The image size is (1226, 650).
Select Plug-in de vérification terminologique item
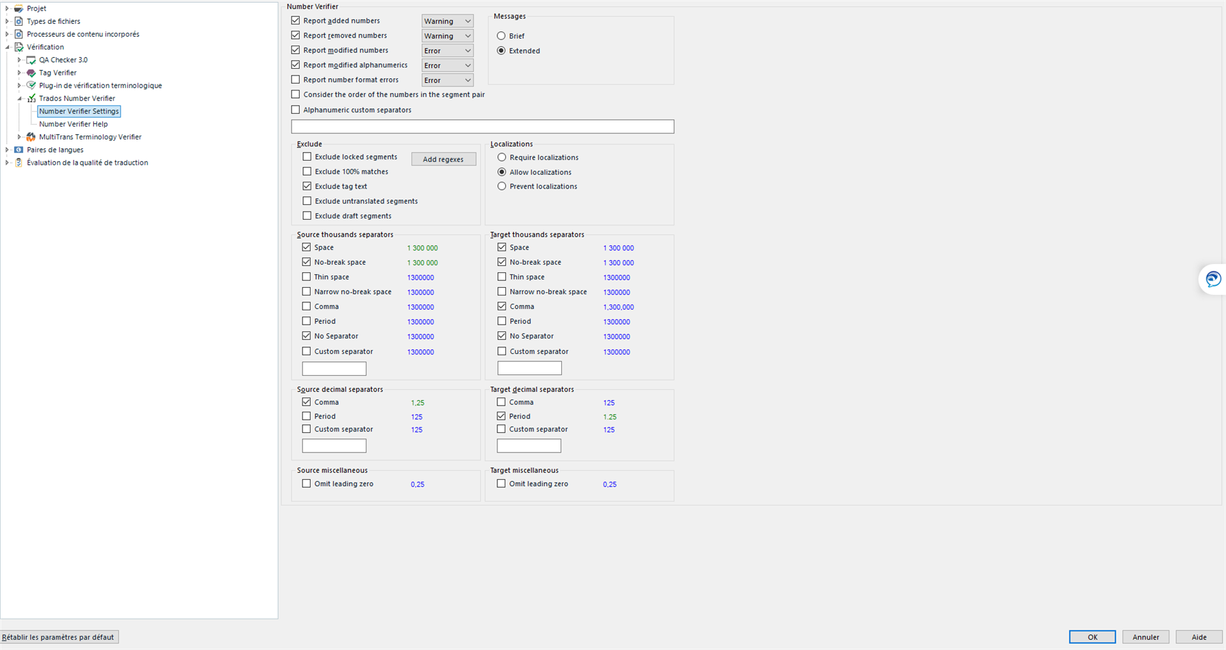(x=100, y=86)
